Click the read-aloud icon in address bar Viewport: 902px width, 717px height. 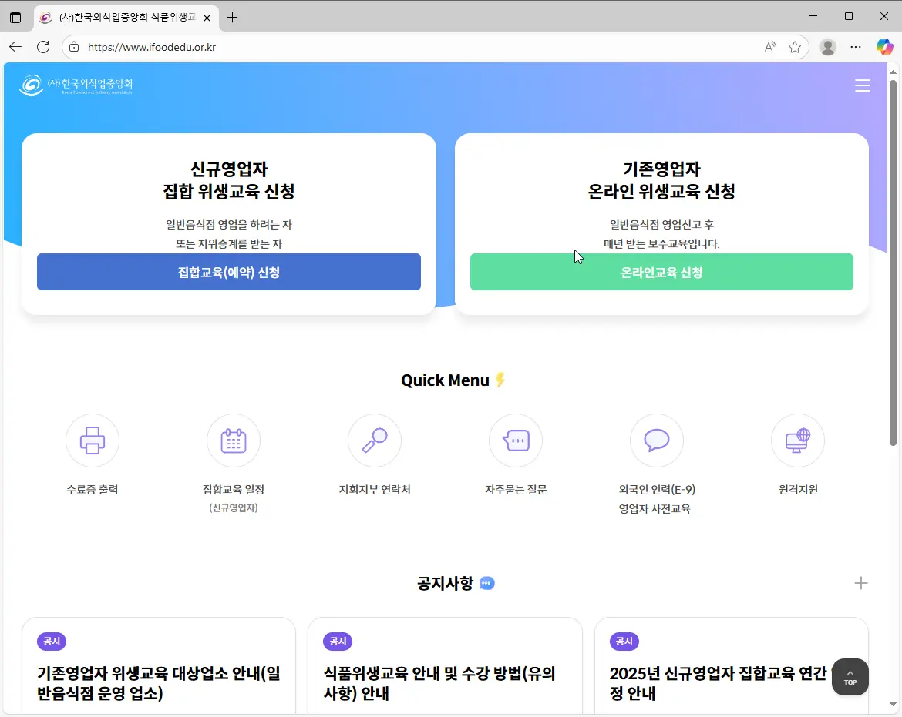tap(769, 46)
